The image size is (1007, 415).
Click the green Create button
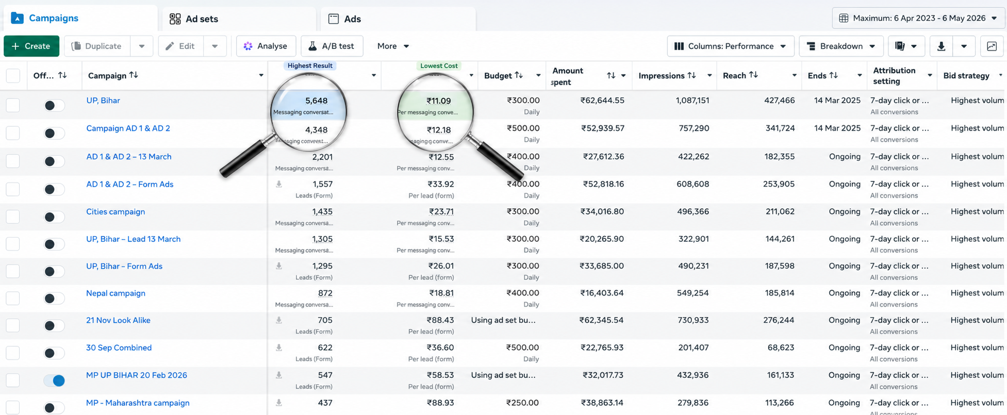31,46
